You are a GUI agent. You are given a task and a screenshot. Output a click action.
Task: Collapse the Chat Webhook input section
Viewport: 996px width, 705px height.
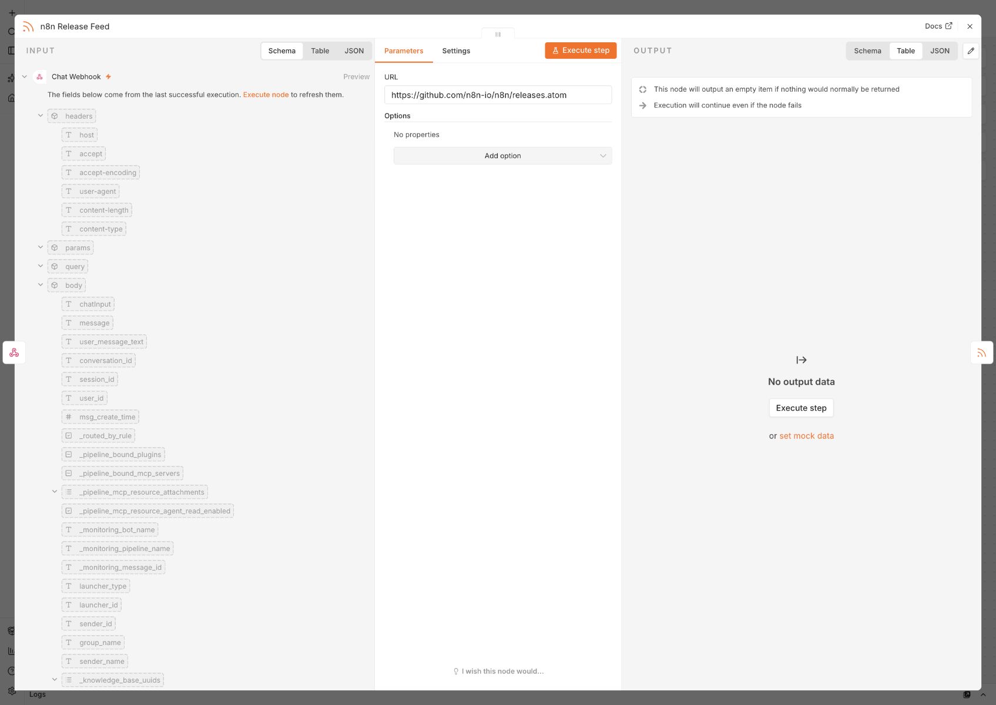tap(25, 77)
